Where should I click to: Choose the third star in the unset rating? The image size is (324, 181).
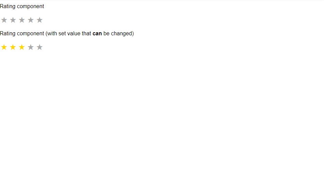click(x=22, y=20)
